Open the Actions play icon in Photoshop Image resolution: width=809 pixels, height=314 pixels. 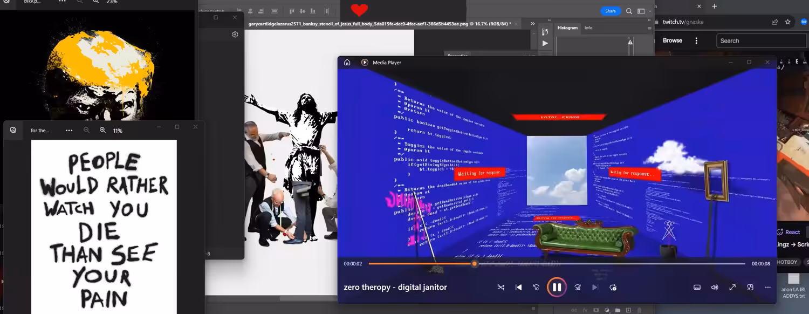click(545, 43)
